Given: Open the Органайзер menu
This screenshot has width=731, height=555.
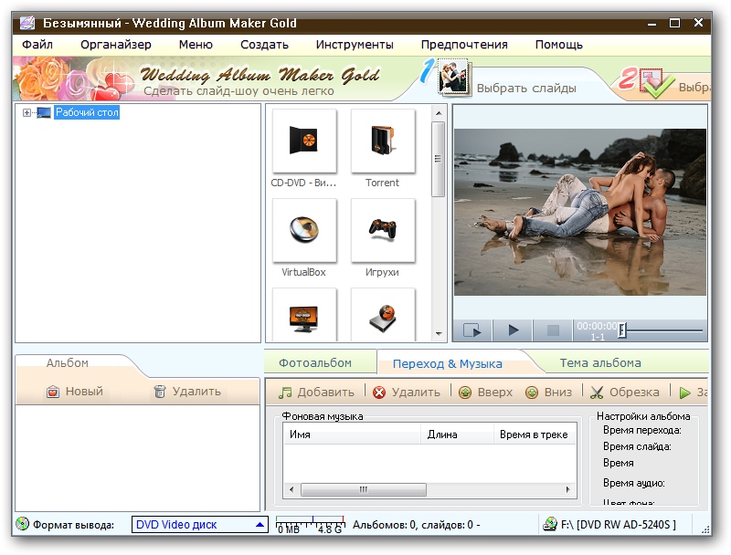Looking at the screenshot, I should click(x=116, y=45).
